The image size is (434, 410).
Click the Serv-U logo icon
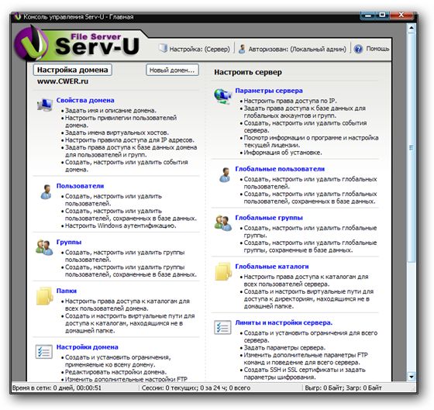click(31, 43)
